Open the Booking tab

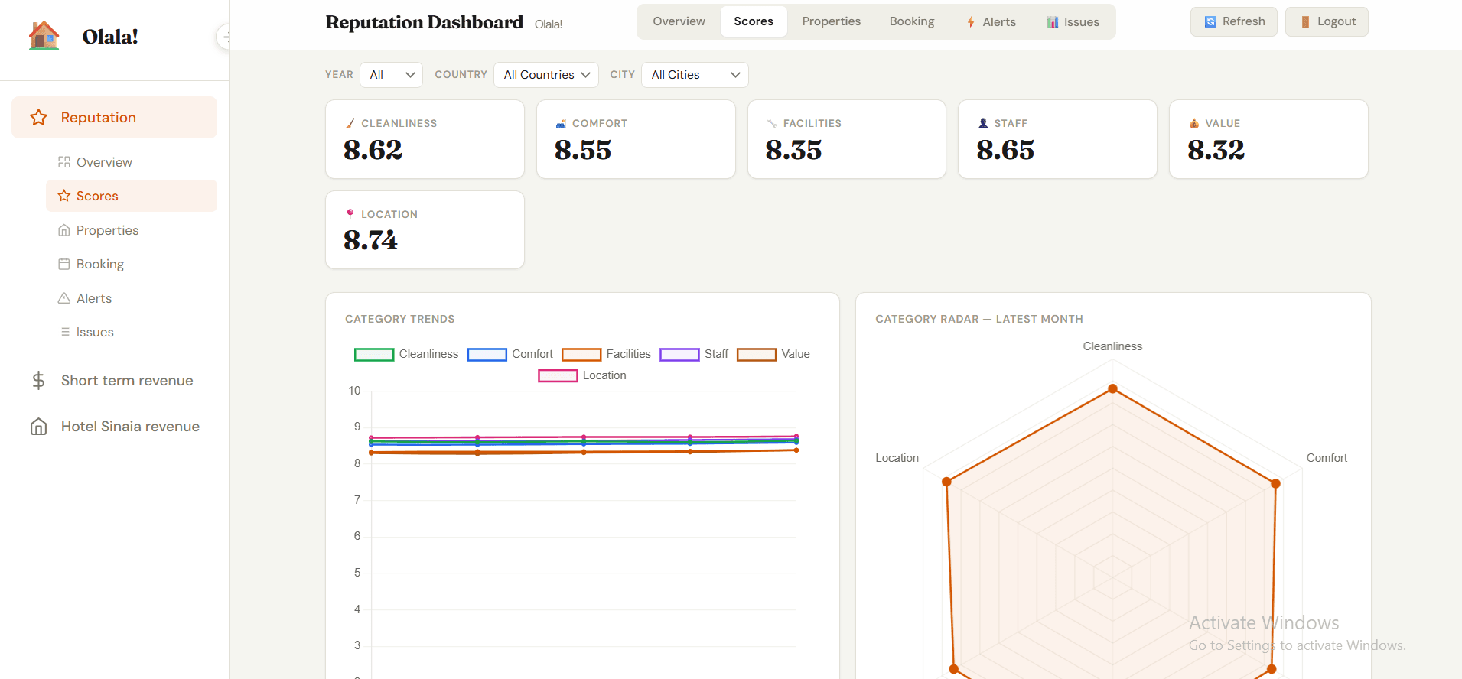click(x=912, y=21)
